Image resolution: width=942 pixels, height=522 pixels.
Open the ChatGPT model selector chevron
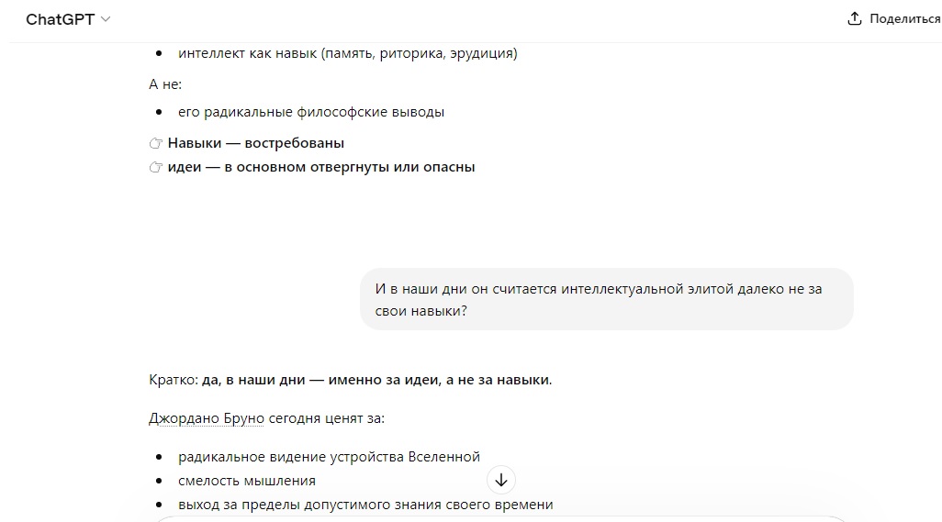tap(106, 19)
